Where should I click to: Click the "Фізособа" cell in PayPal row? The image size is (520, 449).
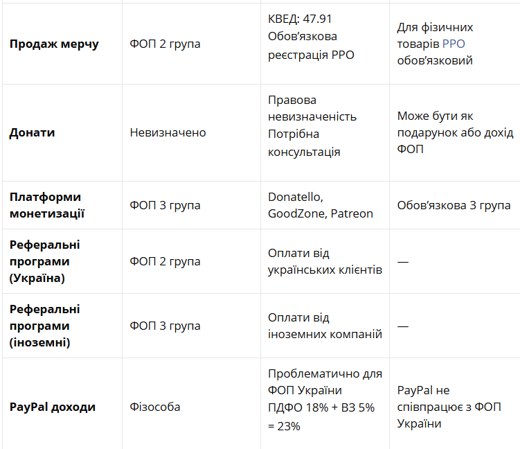tap(154, 407)
